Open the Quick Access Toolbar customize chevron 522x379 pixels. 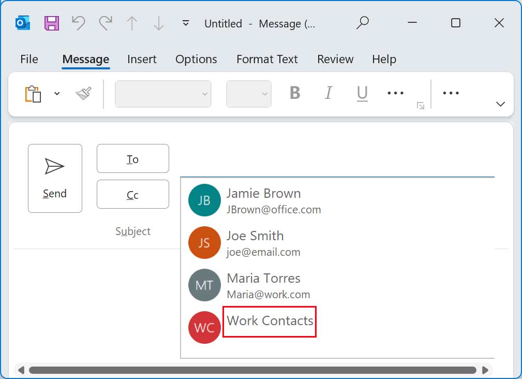pyautogui.click(x=185, y=23)
